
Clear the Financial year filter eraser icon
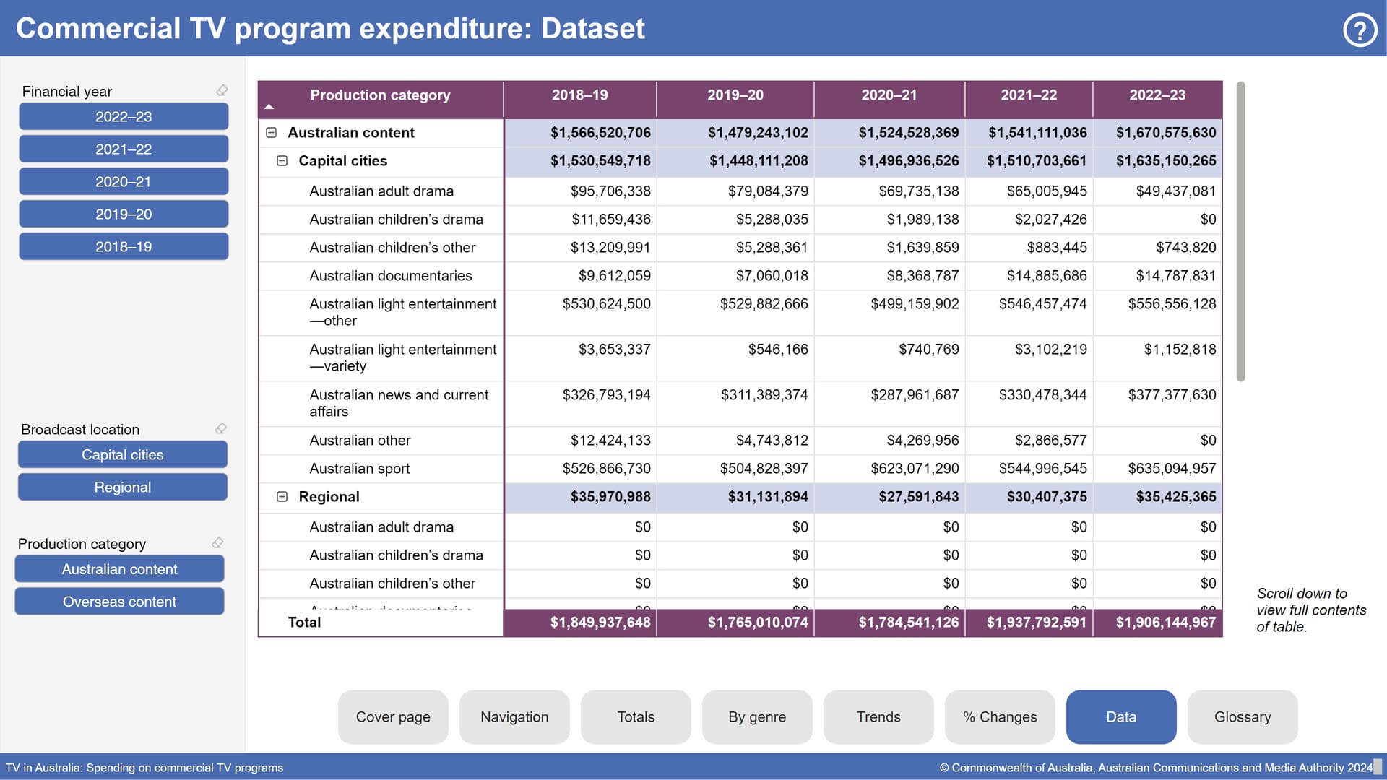tap(222, 90)
